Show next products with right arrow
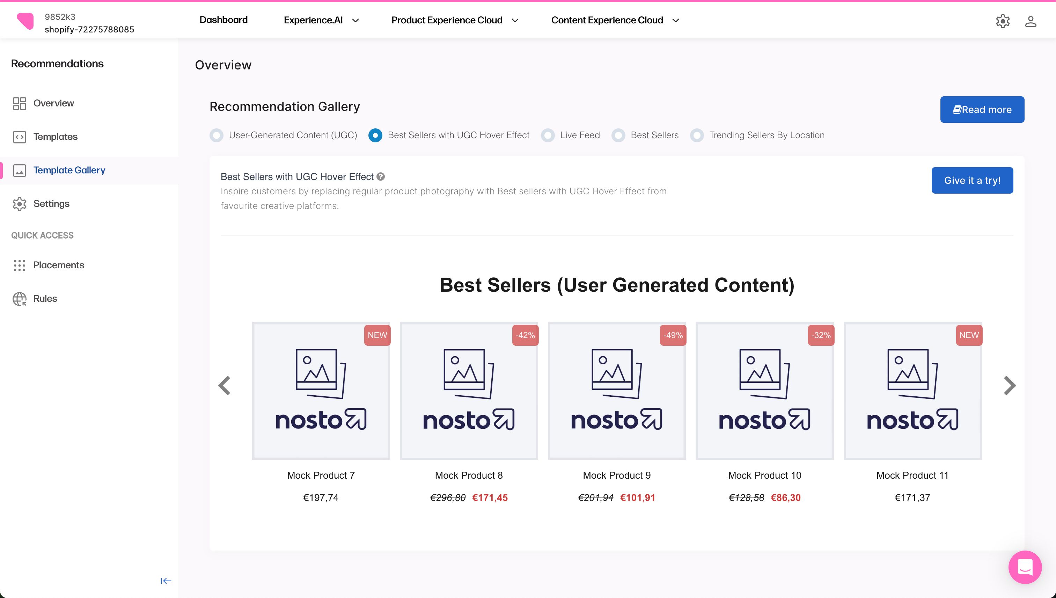Screen dimensions: 1056x598 pos(1010,385)
